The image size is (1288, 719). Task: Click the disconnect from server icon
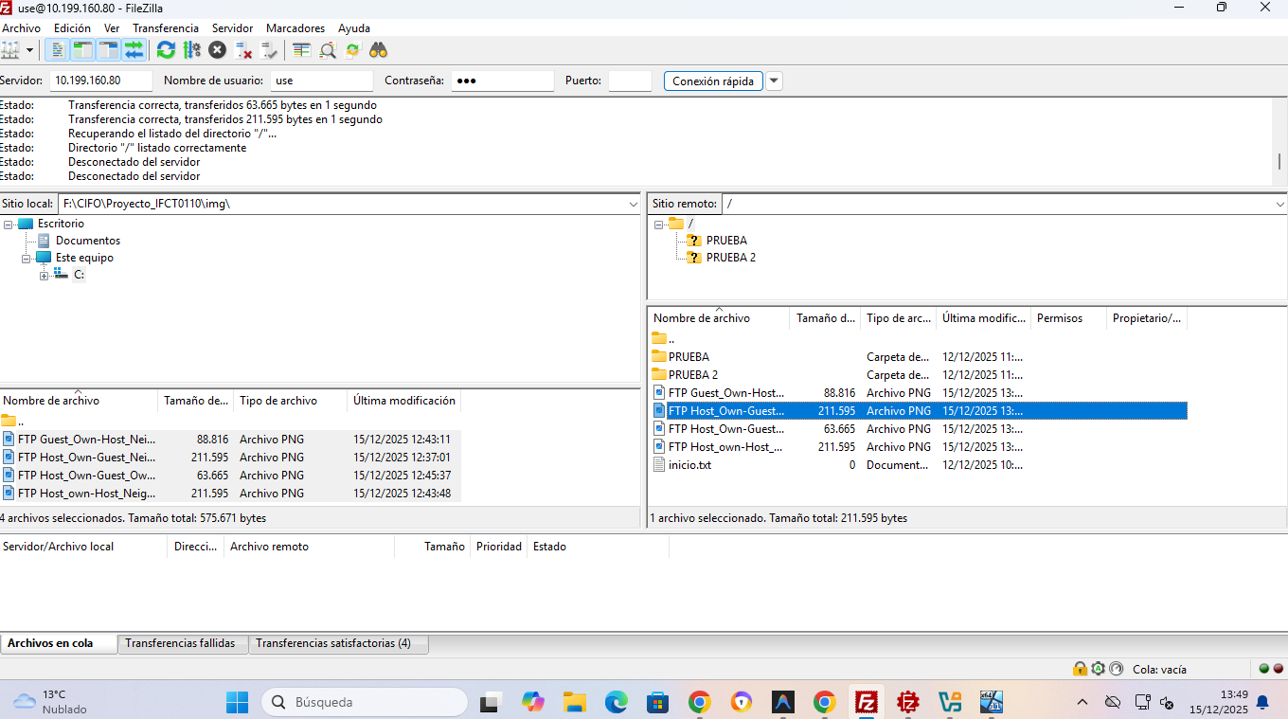pos(243,50)
